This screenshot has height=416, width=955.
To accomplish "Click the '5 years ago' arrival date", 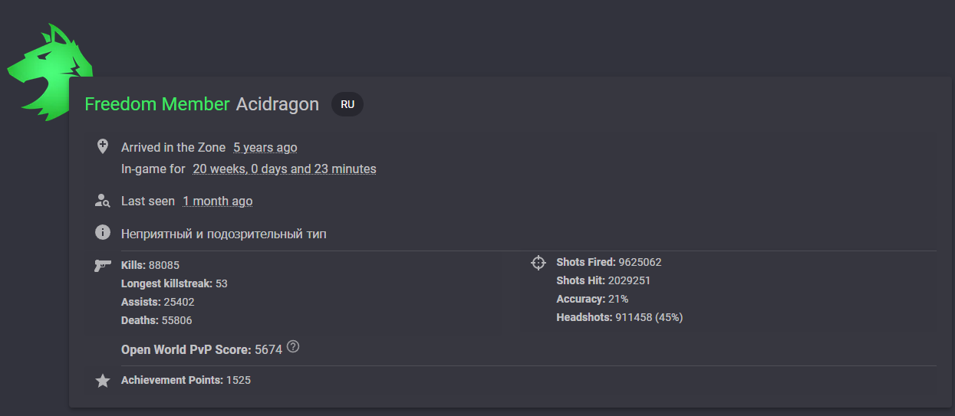I will [265, 147].
